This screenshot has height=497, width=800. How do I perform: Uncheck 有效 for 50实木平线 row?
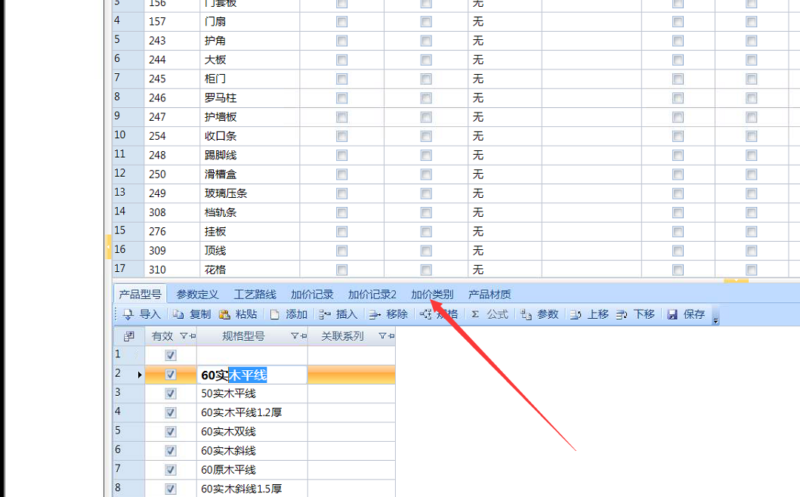(x=171, y=394)
